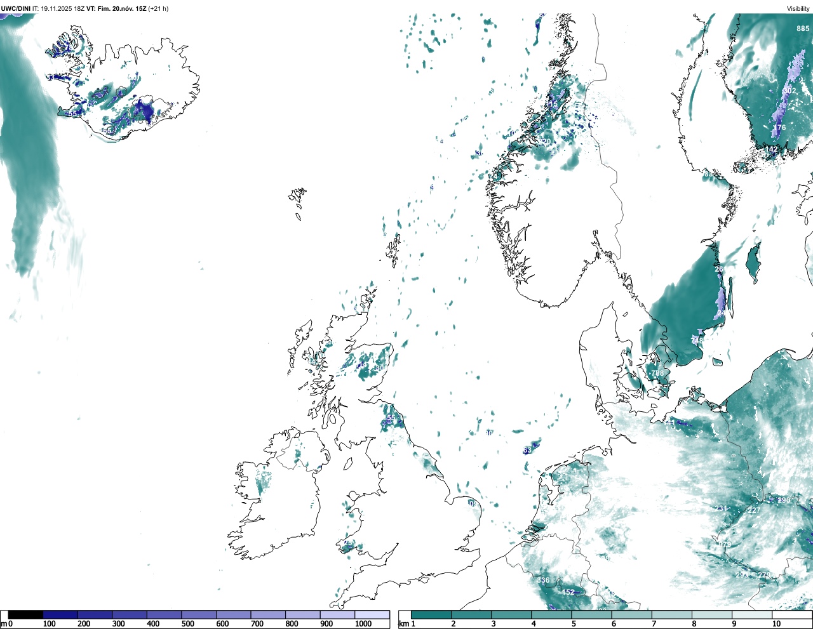Viewport: 813px width, 629px height.
Task: Click the black 0–100 m legend swatch
Action: (x=26, y=614)
